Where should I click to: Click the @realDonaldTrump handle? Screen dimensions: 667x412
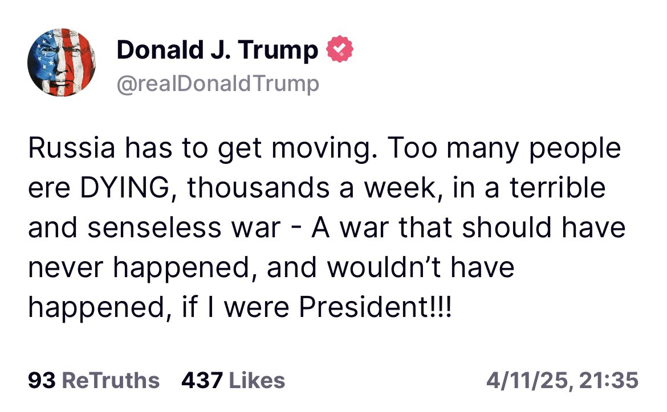pyautogui.click(x=218, y=84)
